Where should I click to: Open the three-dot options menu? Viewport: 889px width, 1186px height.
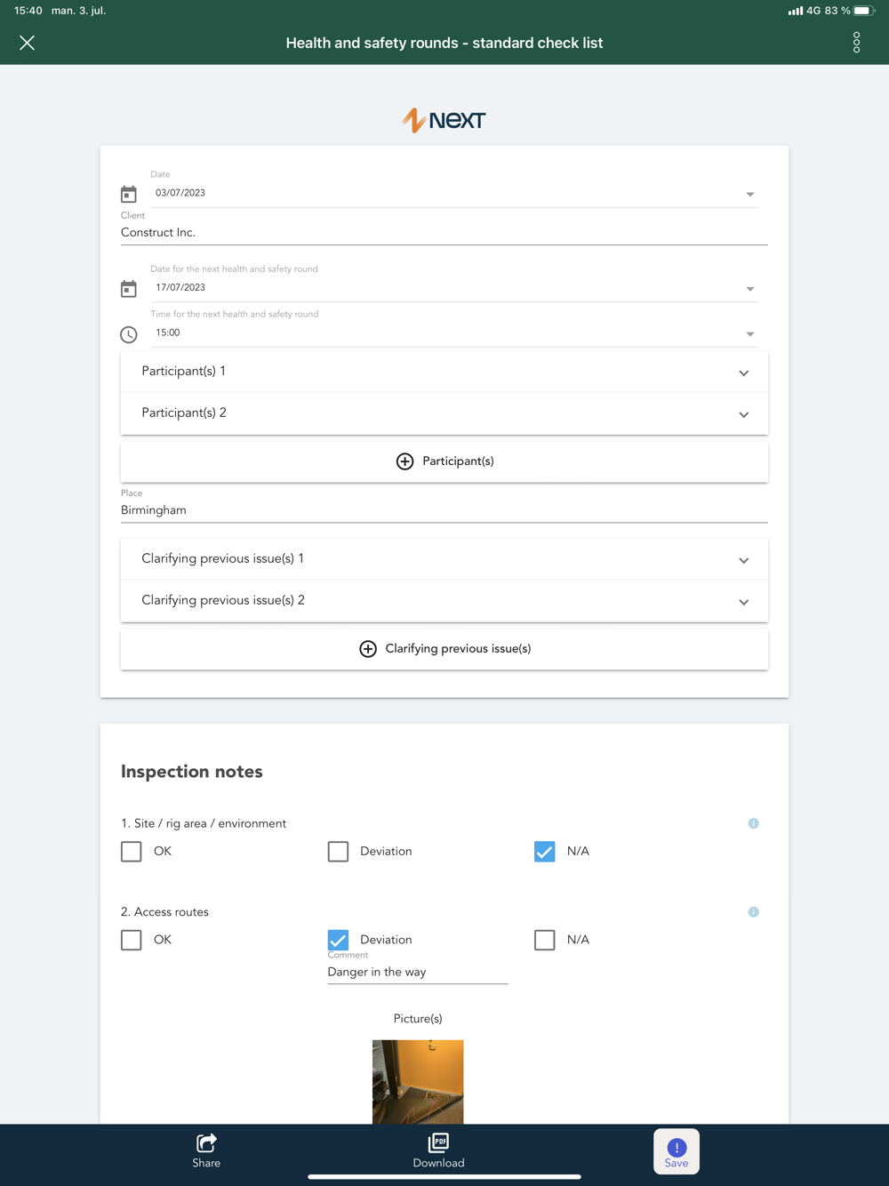tap(856, 43)
